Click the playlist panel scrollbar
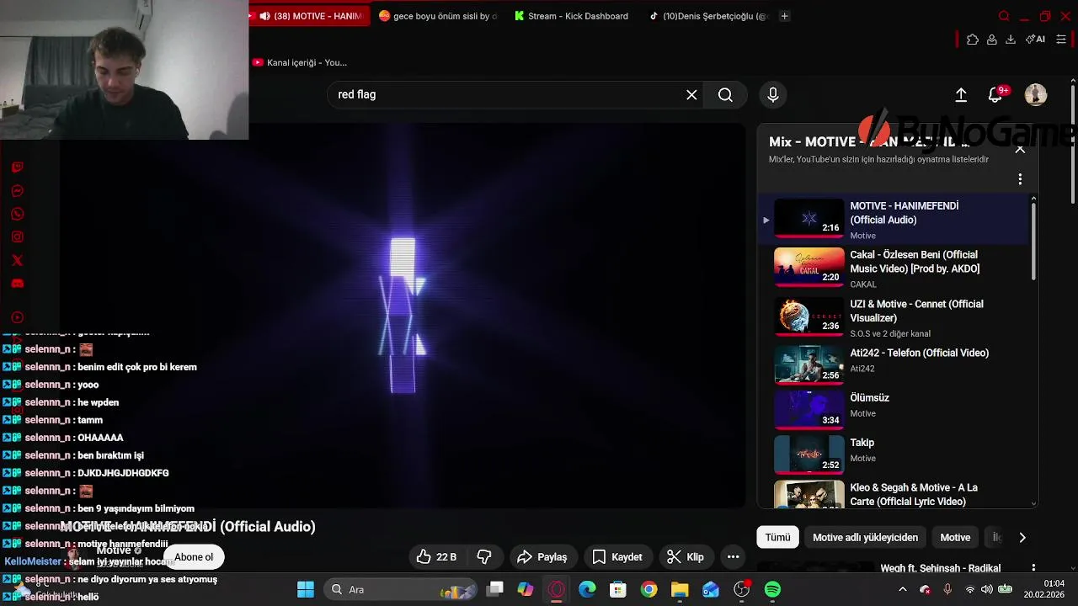 [1033, 240]
